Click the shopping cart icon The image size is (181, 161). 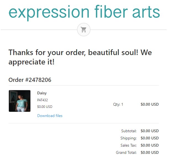[x=83, y=30]
